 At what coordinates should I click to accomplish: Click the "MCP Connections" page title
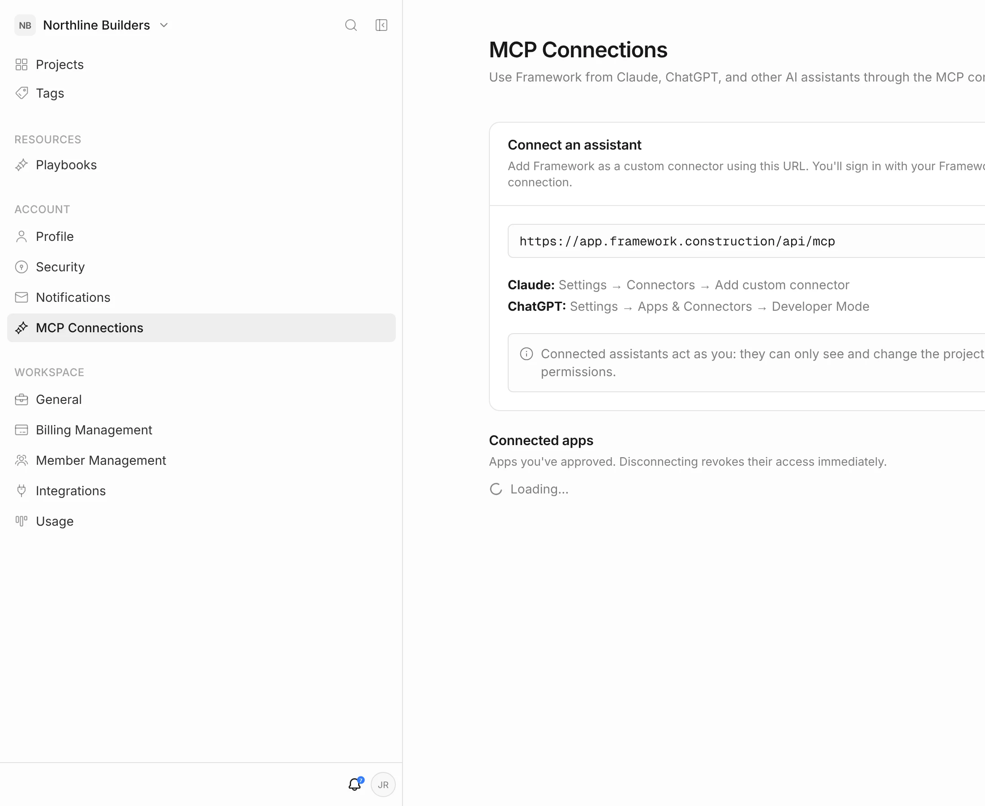click(578, 50)
